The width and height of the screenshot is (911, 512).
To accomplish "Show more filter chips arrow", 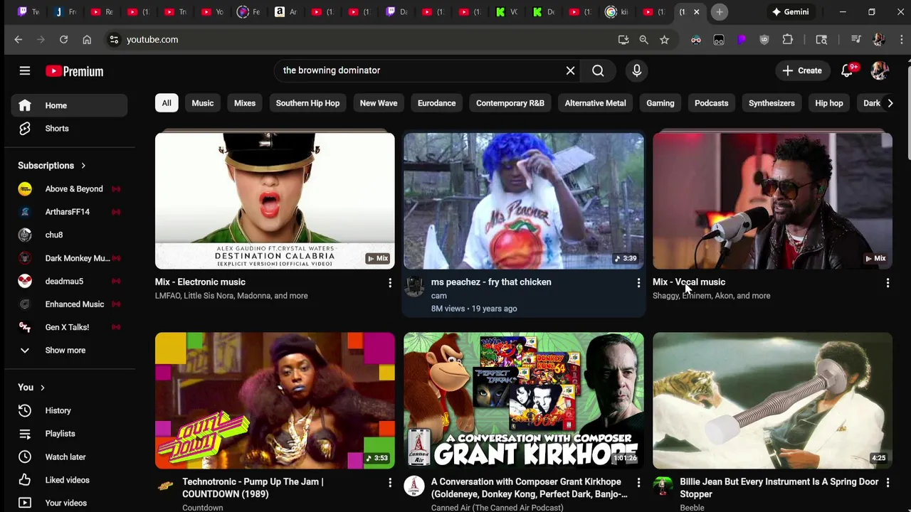I will pos(890,103).
